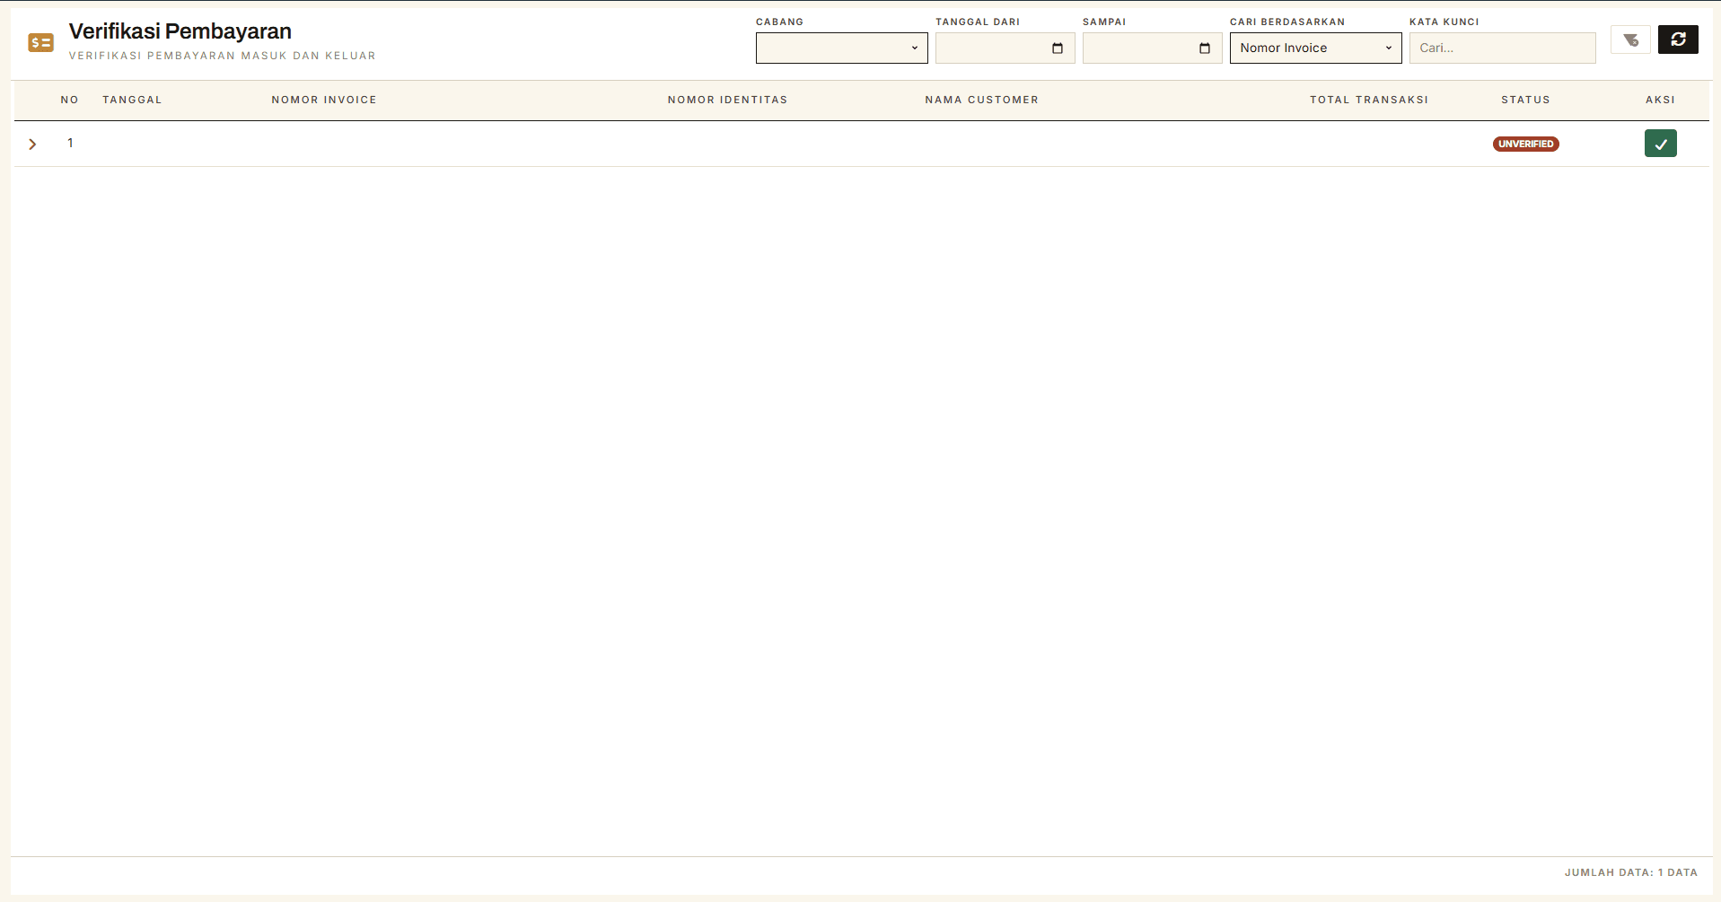Click the UNVERIFIED status badge
This screenshot has height=902, width=1721.
pos(1526,144)
